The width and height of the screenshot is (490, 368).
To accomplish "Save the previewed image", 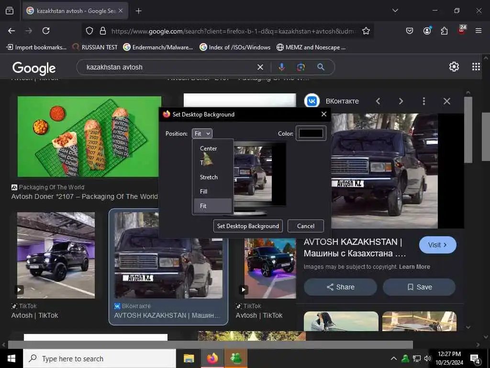I will click(419, 287).
